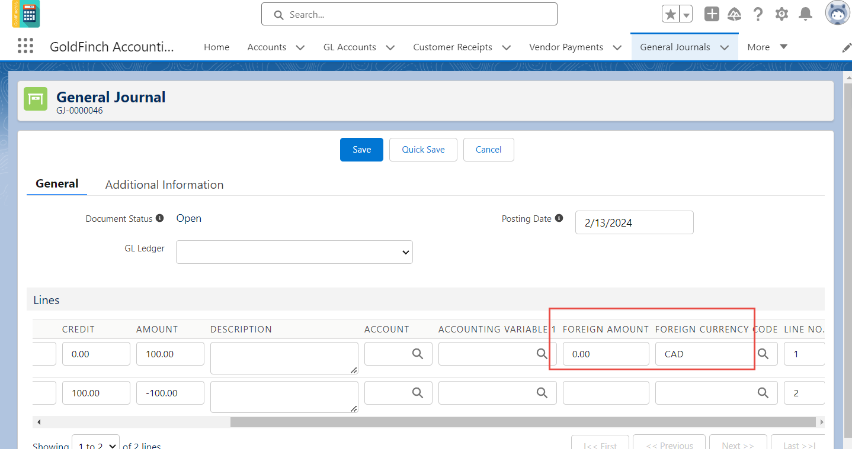Click Accounting Variable 1 lookup icon, row 1
Viewport: 852px width, 449px height.
point(542,354)
